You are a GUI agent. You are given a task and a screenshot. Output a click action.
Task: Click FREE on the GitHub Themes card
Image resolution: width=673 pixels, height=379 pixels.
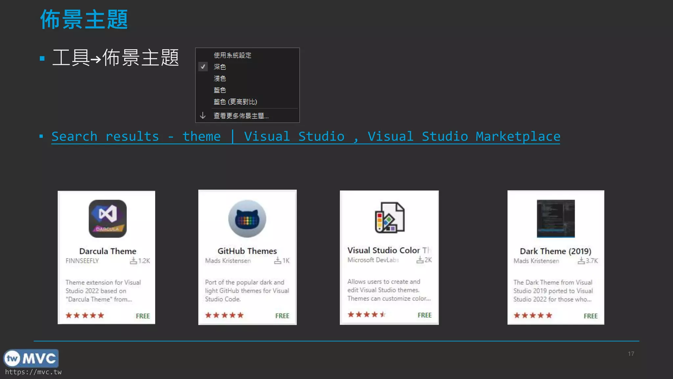pos(282,316)
